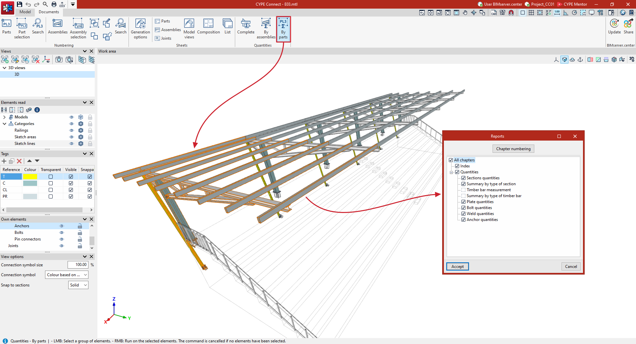Toggle Anchor quantities checkbox
The width and height of the screenshot is (636, 344).
tap(463, 220)
